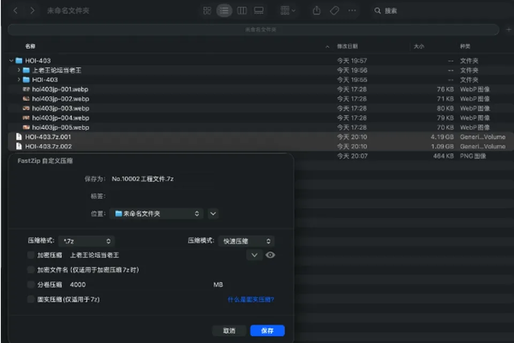Open the 位置 location dropdown
514x343 pixels.
(x=156, y=214)
